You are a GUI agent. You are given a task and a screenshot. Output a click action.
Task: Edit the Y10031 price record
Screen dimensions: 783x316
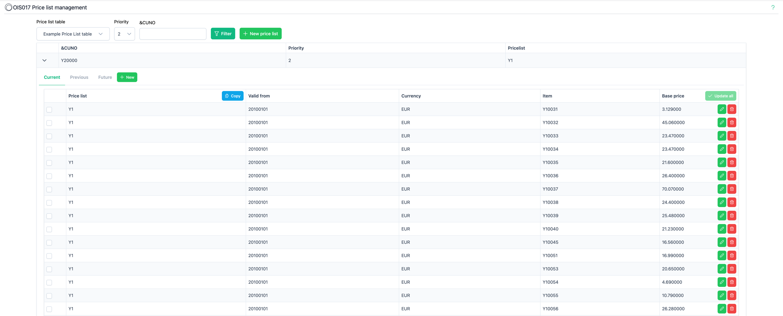click(x=721, y=109)
